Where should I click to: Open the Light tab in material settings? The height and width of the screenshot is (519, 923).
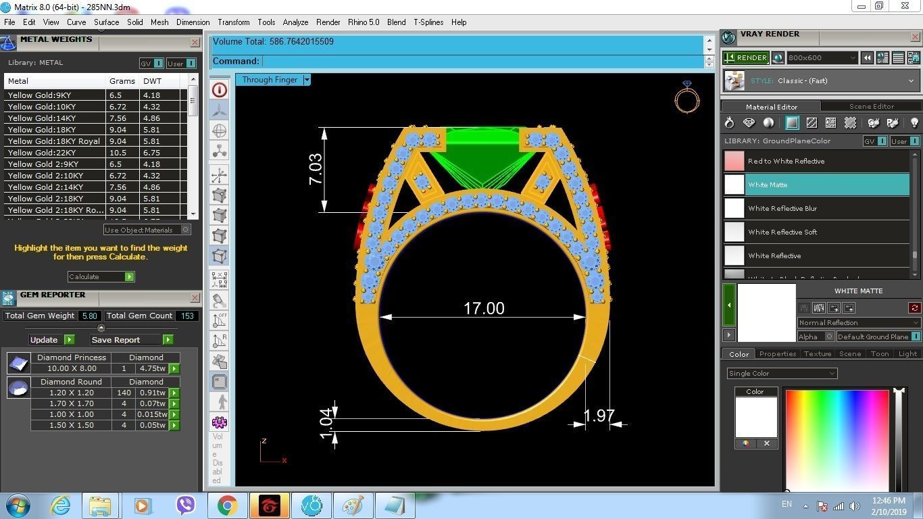coord(907,354)
